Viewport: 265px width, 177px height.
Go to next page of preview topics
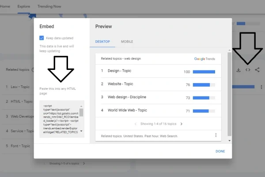pyautogui.click(x=182, y=124)
